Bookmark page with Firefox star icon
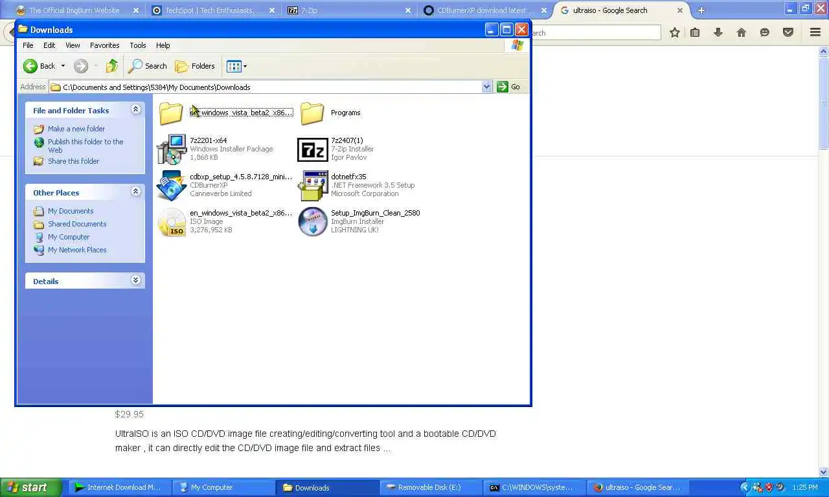 [675, 32]
